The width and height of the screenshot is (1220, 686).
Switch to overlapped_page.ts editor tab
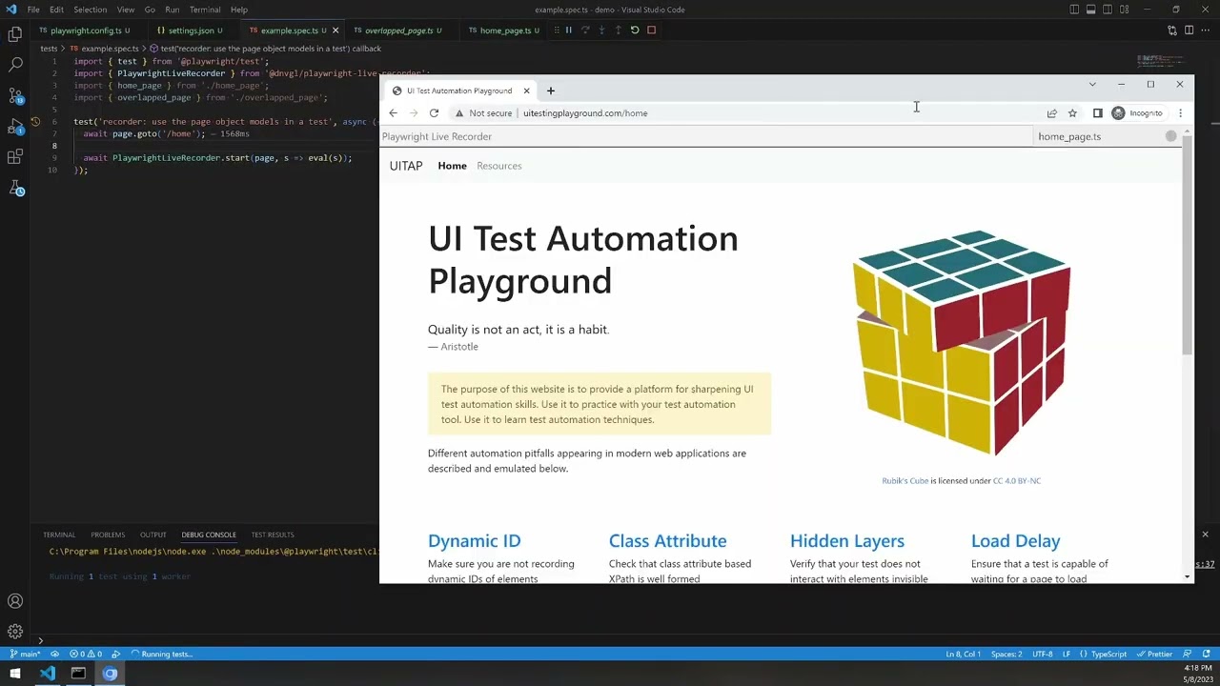[398, 30]
